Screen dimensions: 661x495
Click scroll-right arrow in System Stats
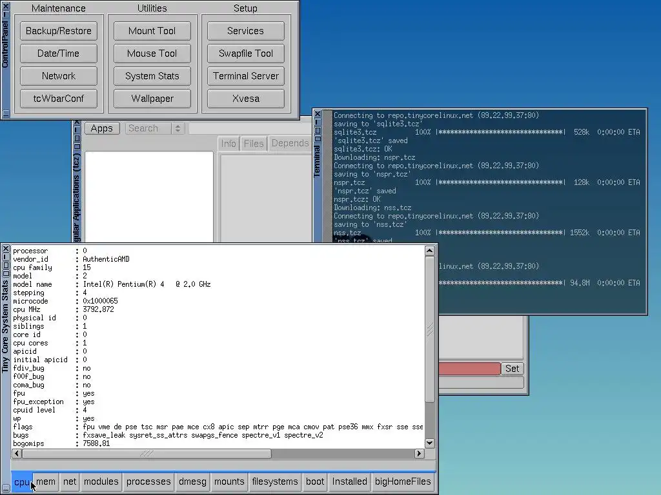pyautogui.click(x=419, y=453)
